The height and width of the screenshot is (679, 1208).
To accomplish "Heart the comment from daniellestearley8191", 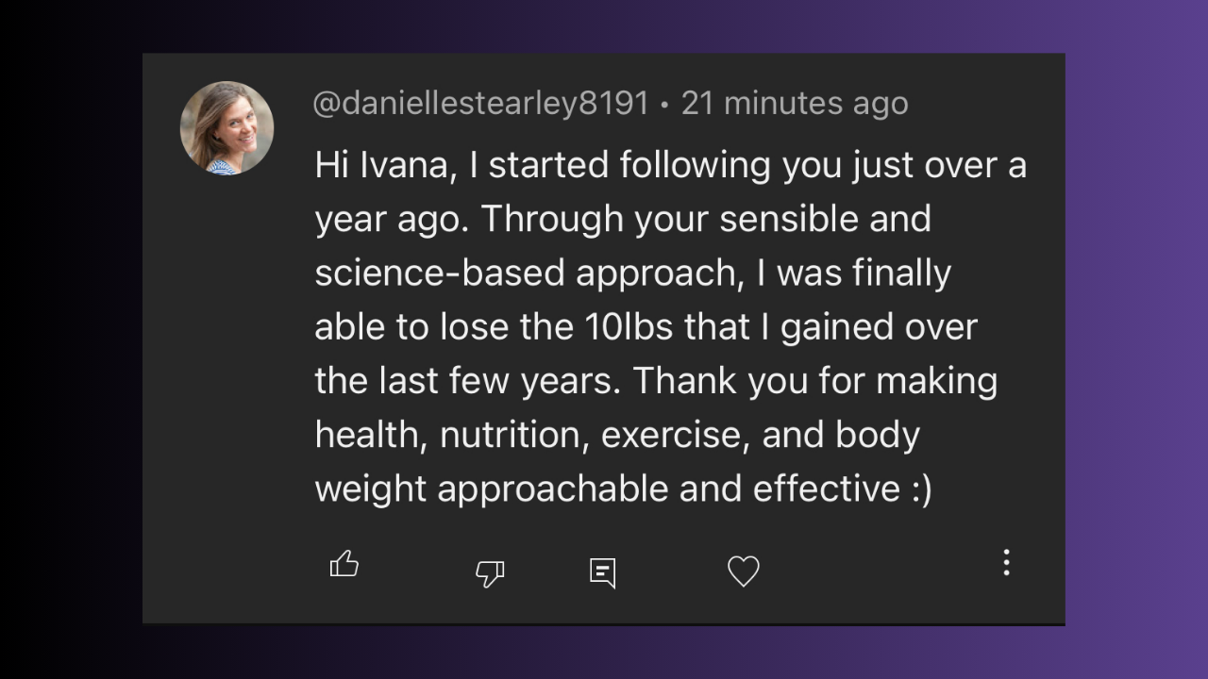I will (x=744, y=571).
